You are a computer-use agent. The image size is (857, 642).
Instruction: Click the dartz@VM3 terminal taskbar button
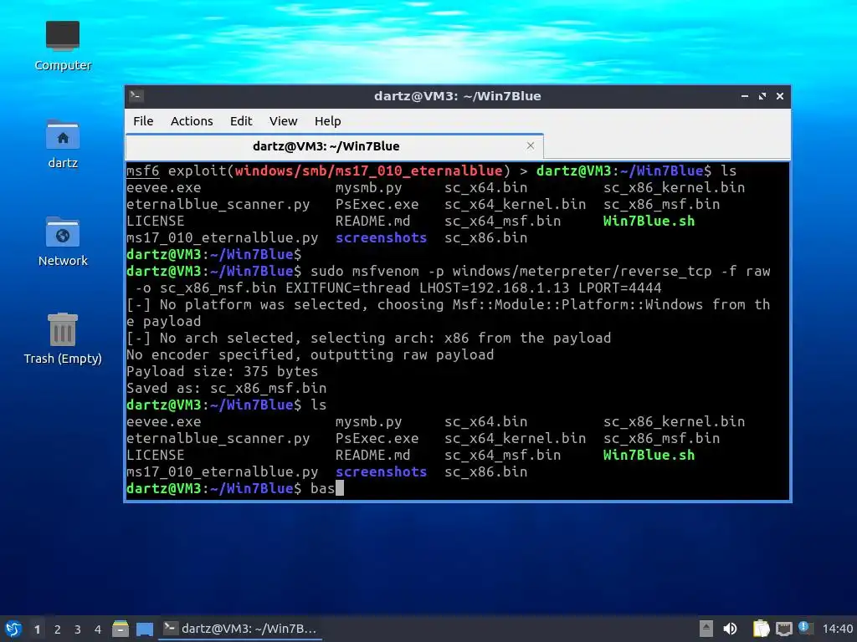point(240,629)
